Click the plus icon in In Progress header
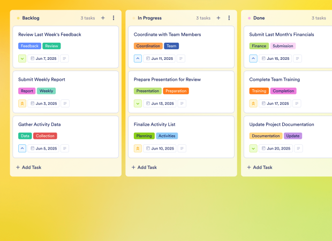This screenshot has width=332, height=241. tap(218, 18)
